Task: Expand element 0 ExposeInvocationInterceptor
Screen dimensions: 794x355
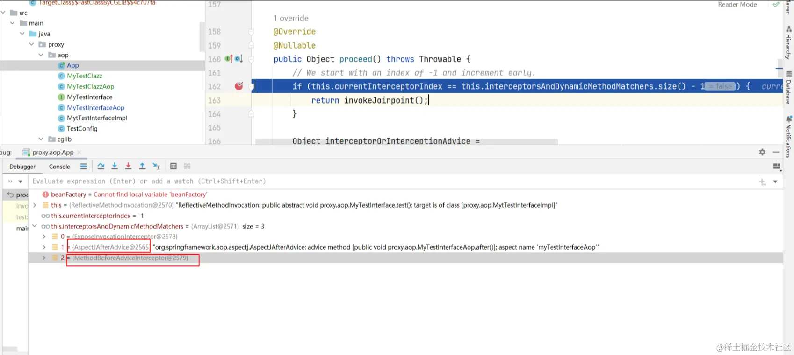Action: [x=44, y=237]
